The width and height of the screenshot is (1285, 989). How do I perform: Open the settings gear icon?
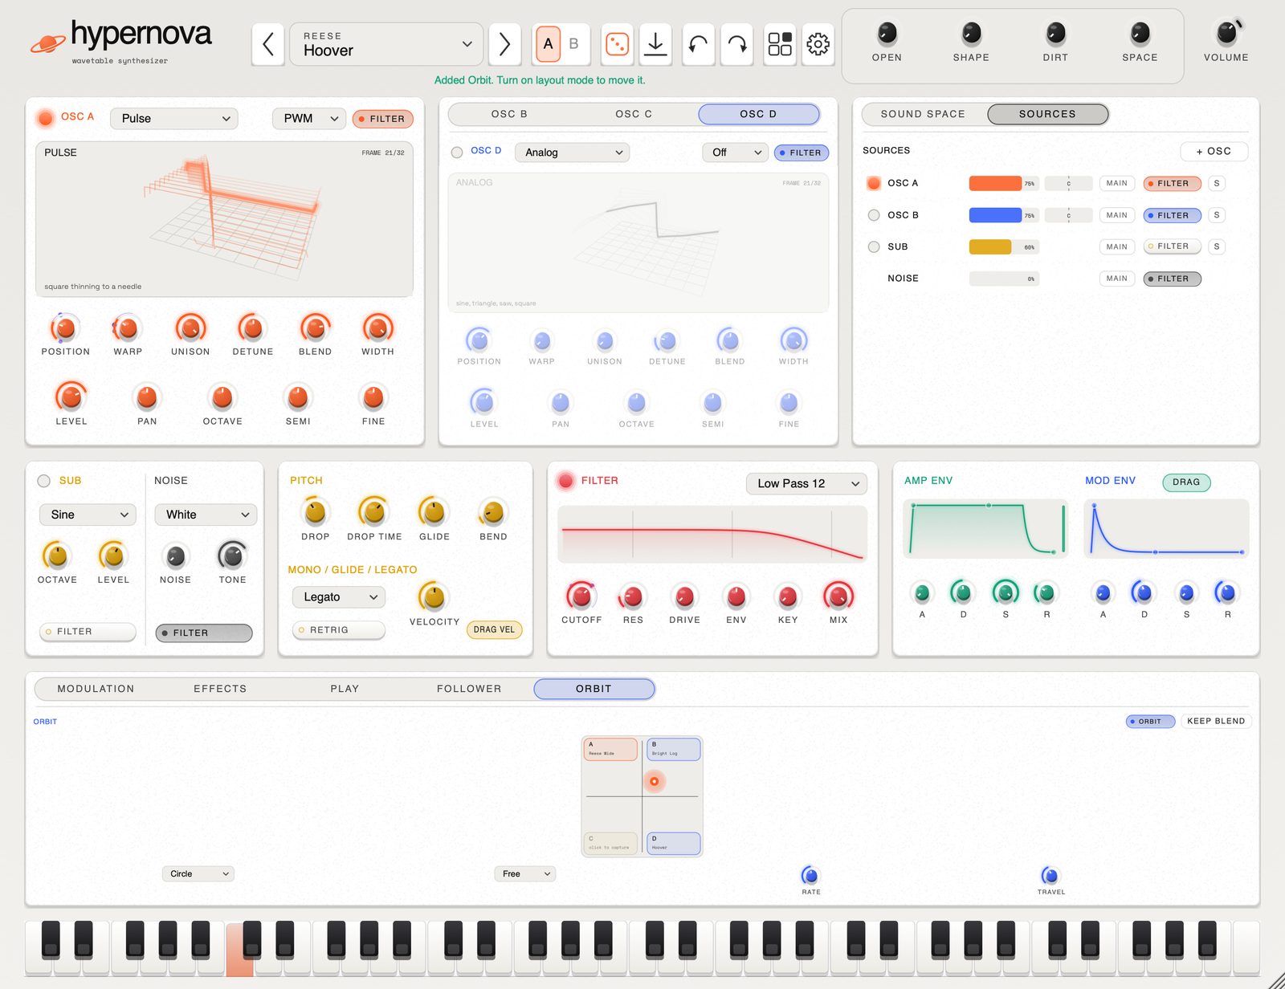tap(818, 44)
